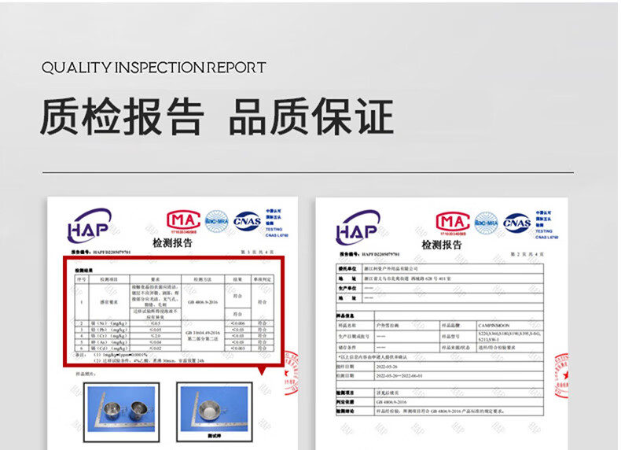
Task: Click the red MA mark on the left report
Action: (183, 221)
